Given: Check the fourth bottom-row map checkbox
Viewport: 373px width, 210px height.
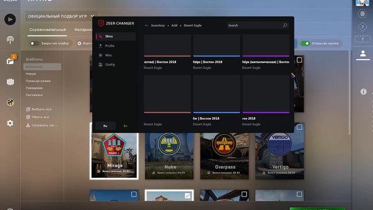Looking at the screenshot, I should coord(299,194).
